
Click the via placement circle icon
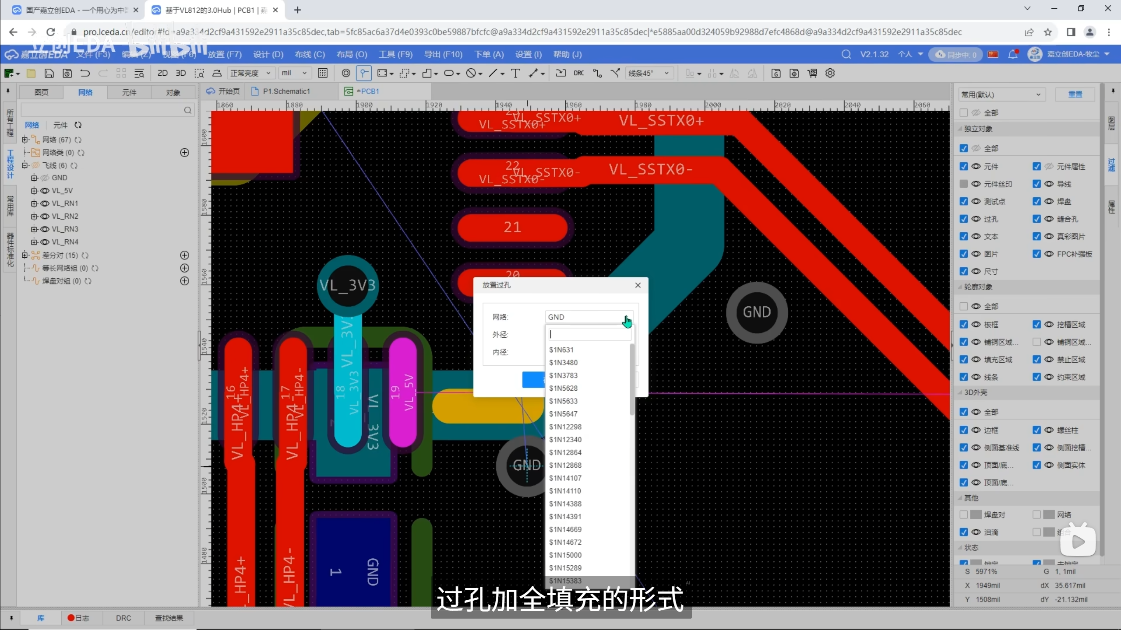tap(345, 73)
